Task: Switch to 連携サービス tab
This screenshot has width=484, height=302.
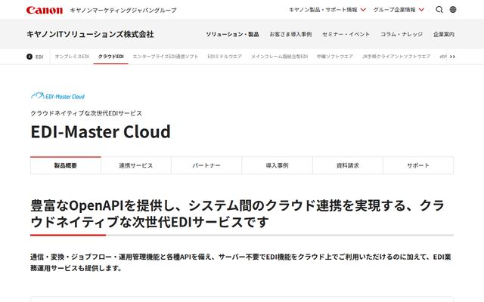Action: [x=136, y=165]
